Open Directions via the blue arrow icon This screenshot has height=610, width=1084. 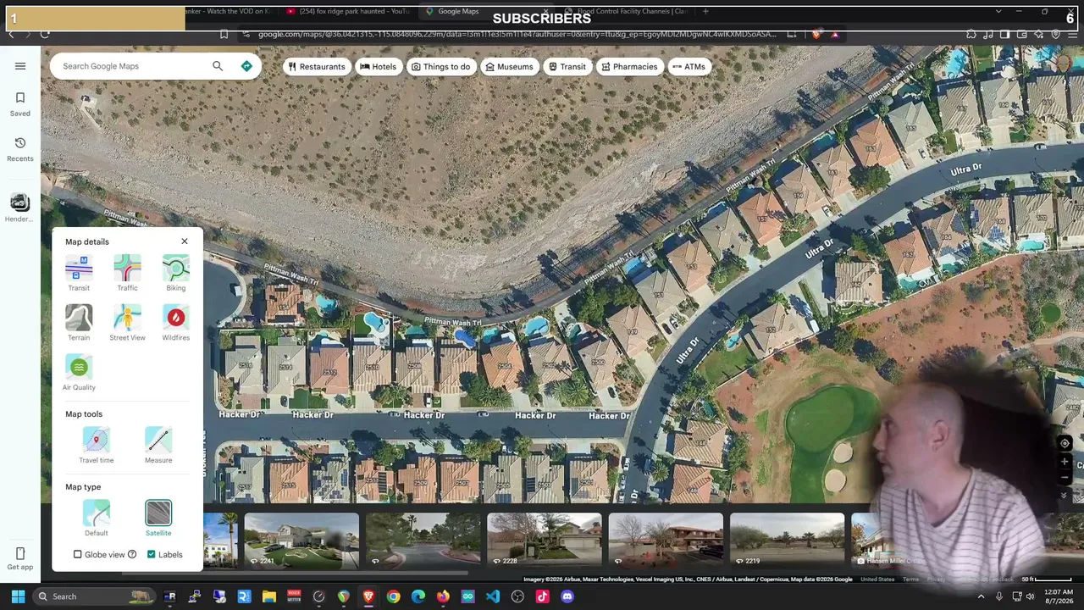(246, 66)
